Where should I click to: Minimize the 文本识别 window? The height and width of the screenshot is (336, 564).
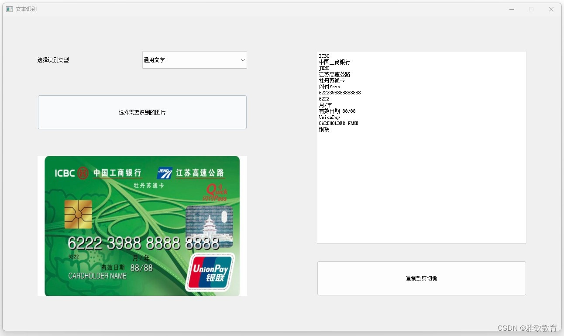(x=511, y=9)
